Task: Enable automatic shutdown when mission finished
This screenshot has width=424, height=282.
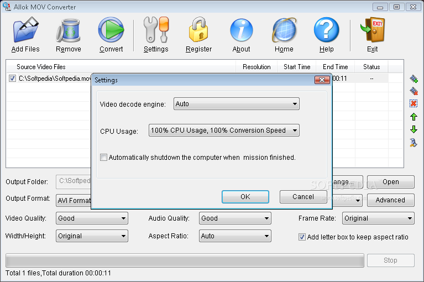Action: [103, 158]
